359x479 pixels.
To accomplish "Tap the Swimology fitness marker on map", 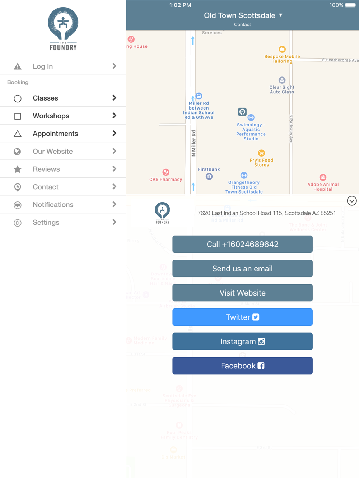I will click(251, 117).
